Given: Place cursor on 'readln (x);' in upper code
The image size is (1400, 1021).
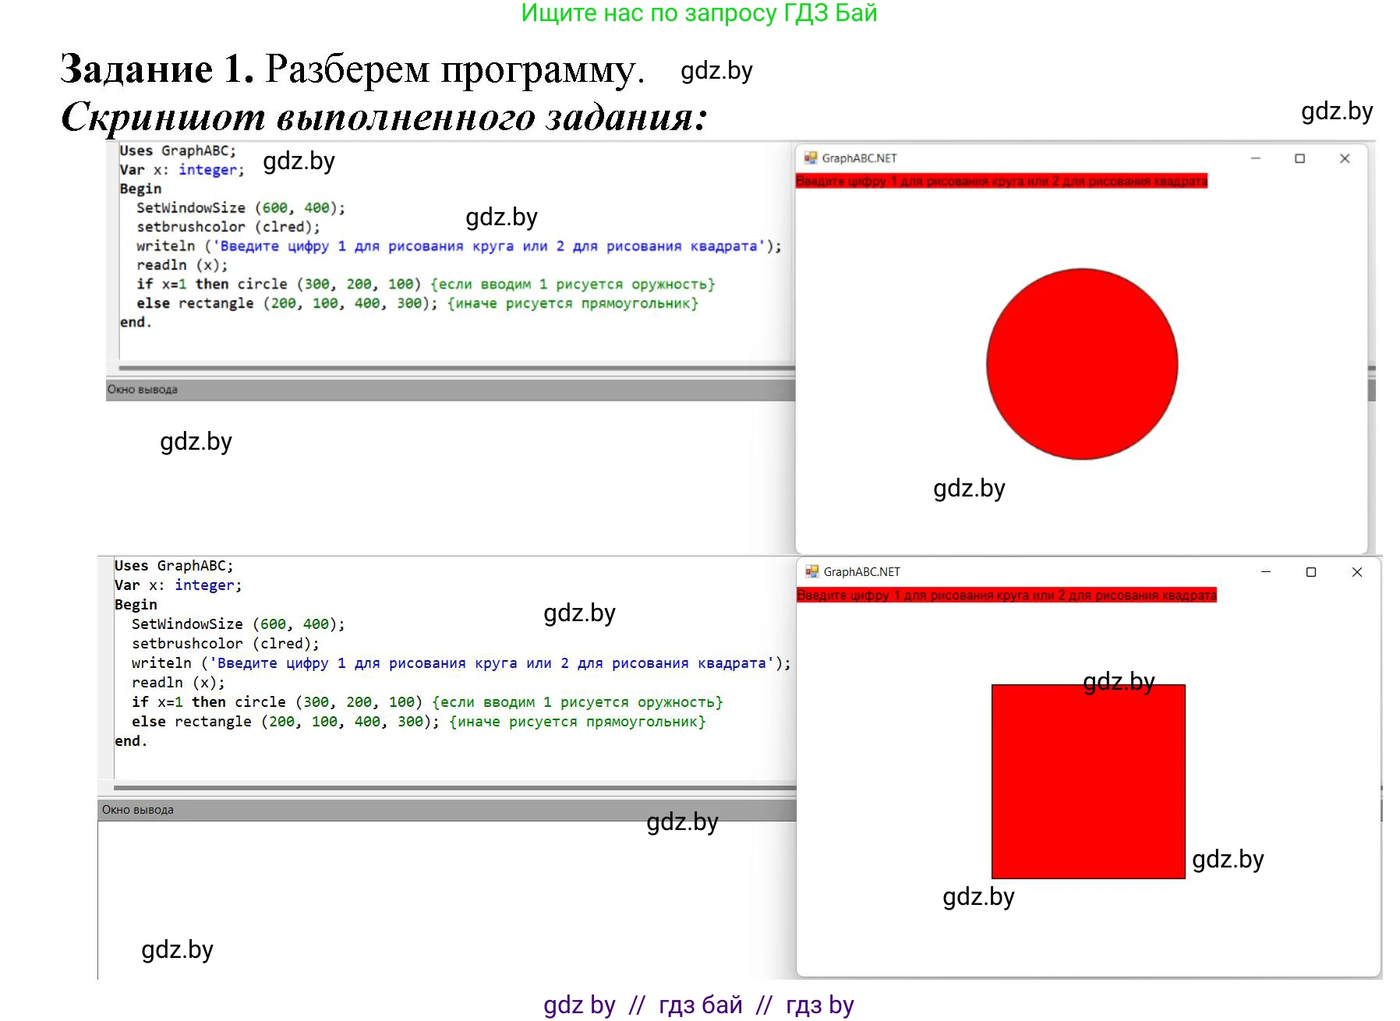Looking at the screenshot, I should pos(182,265).
